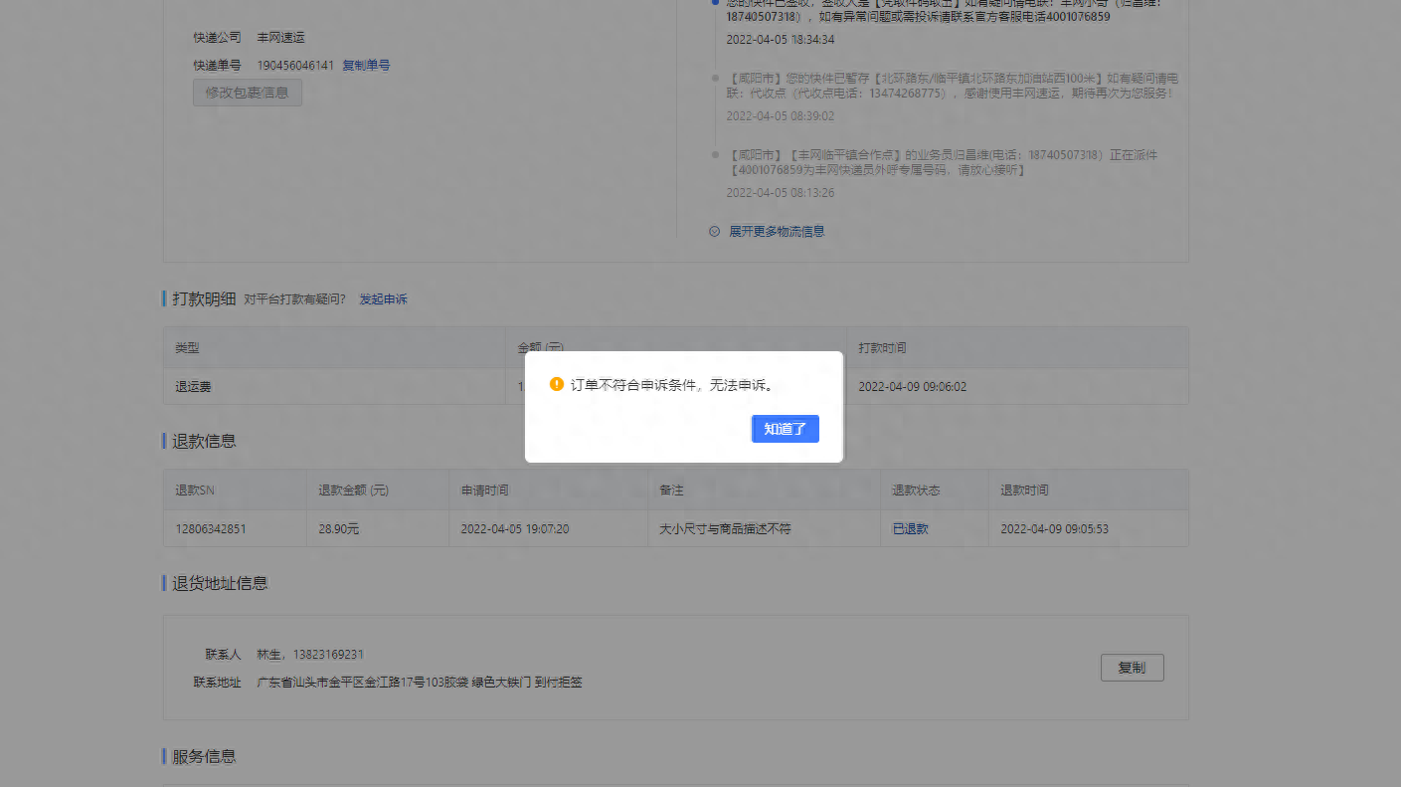Dismiss the dialog by clicking 知道了
Viewport: 1401px width, 787px height.
(785, 428)
